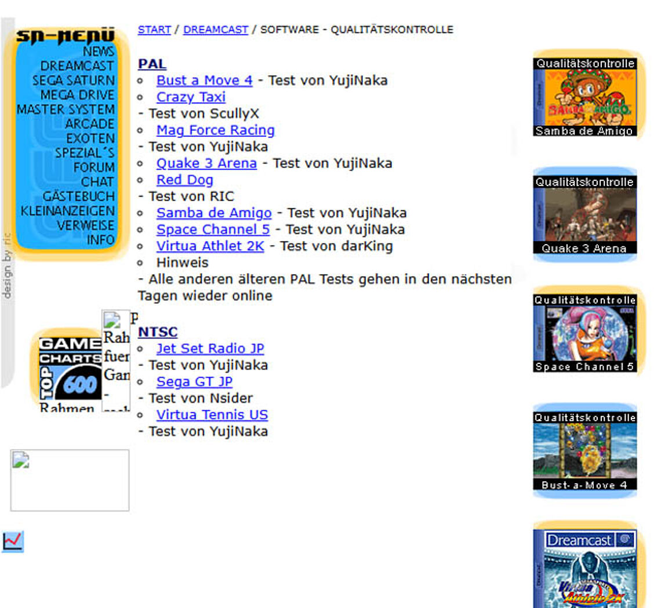Image resolution: width=661 pixels, height=608 pixels.
Task: Click the Bust-a-Move 4 cover thumbnail
Action: click(x=585, y=451)
